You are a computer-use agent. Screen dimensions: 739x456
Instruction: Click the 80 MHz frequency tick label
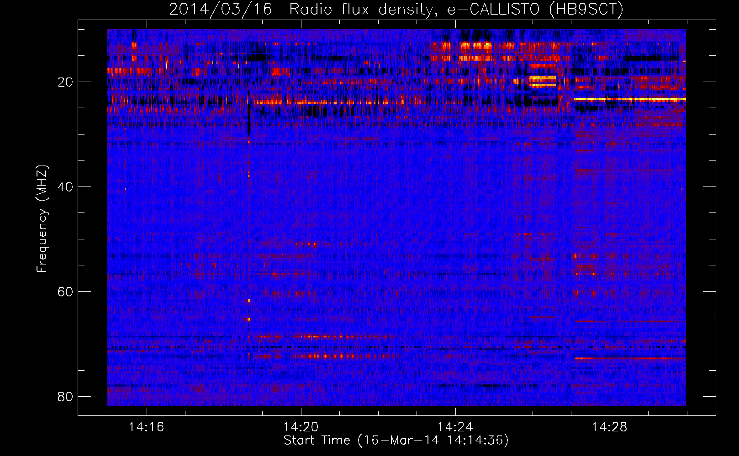[65, 397]
